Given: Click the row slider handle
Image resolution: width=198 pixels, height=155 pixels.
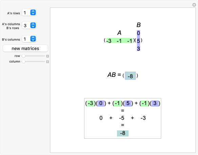Looking at the screenshot, I should coord(23,56).
